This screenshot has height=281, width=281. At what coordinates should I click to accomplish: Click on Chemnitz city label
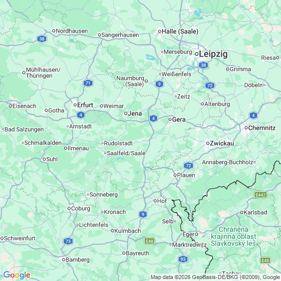(262, 128)
